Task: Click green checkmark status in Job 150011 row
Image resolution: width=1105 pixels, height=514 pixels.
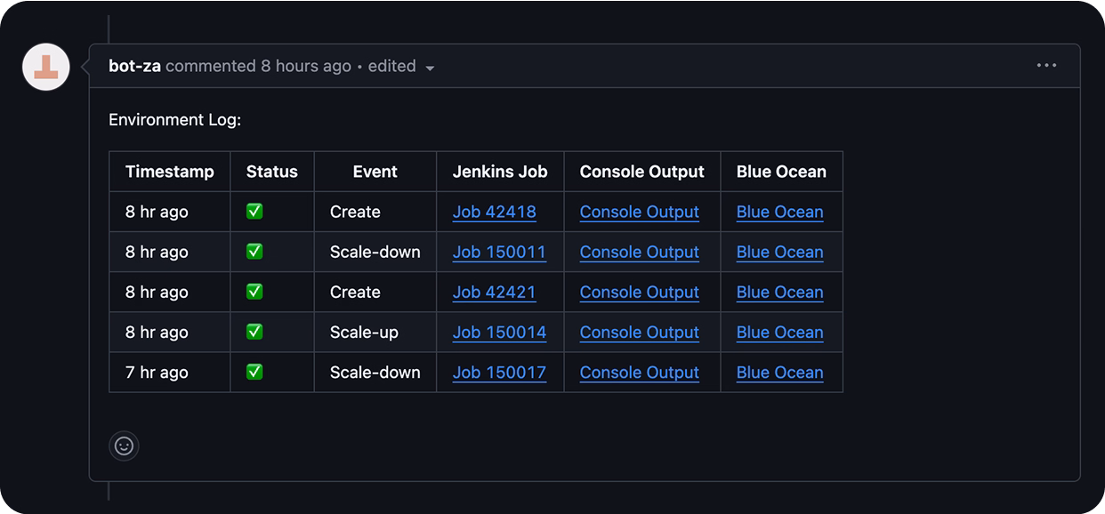Action: pos(254,252)
